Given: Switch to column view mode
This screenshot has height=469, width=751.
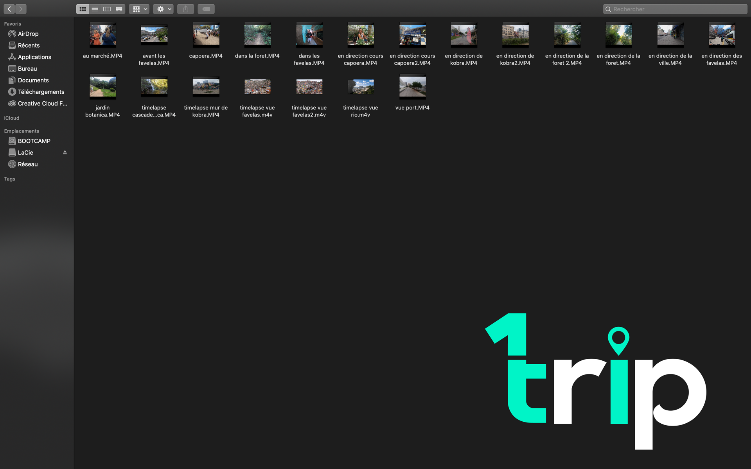Looking at the screenshot, I should [107, 9].
